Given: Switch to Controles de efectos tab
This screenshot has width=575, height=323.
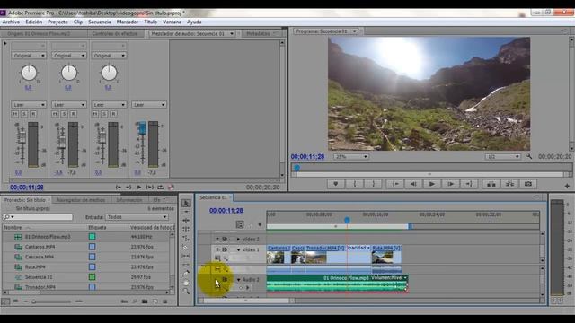Looking at the screenshot, I should [x=115, y=34].
